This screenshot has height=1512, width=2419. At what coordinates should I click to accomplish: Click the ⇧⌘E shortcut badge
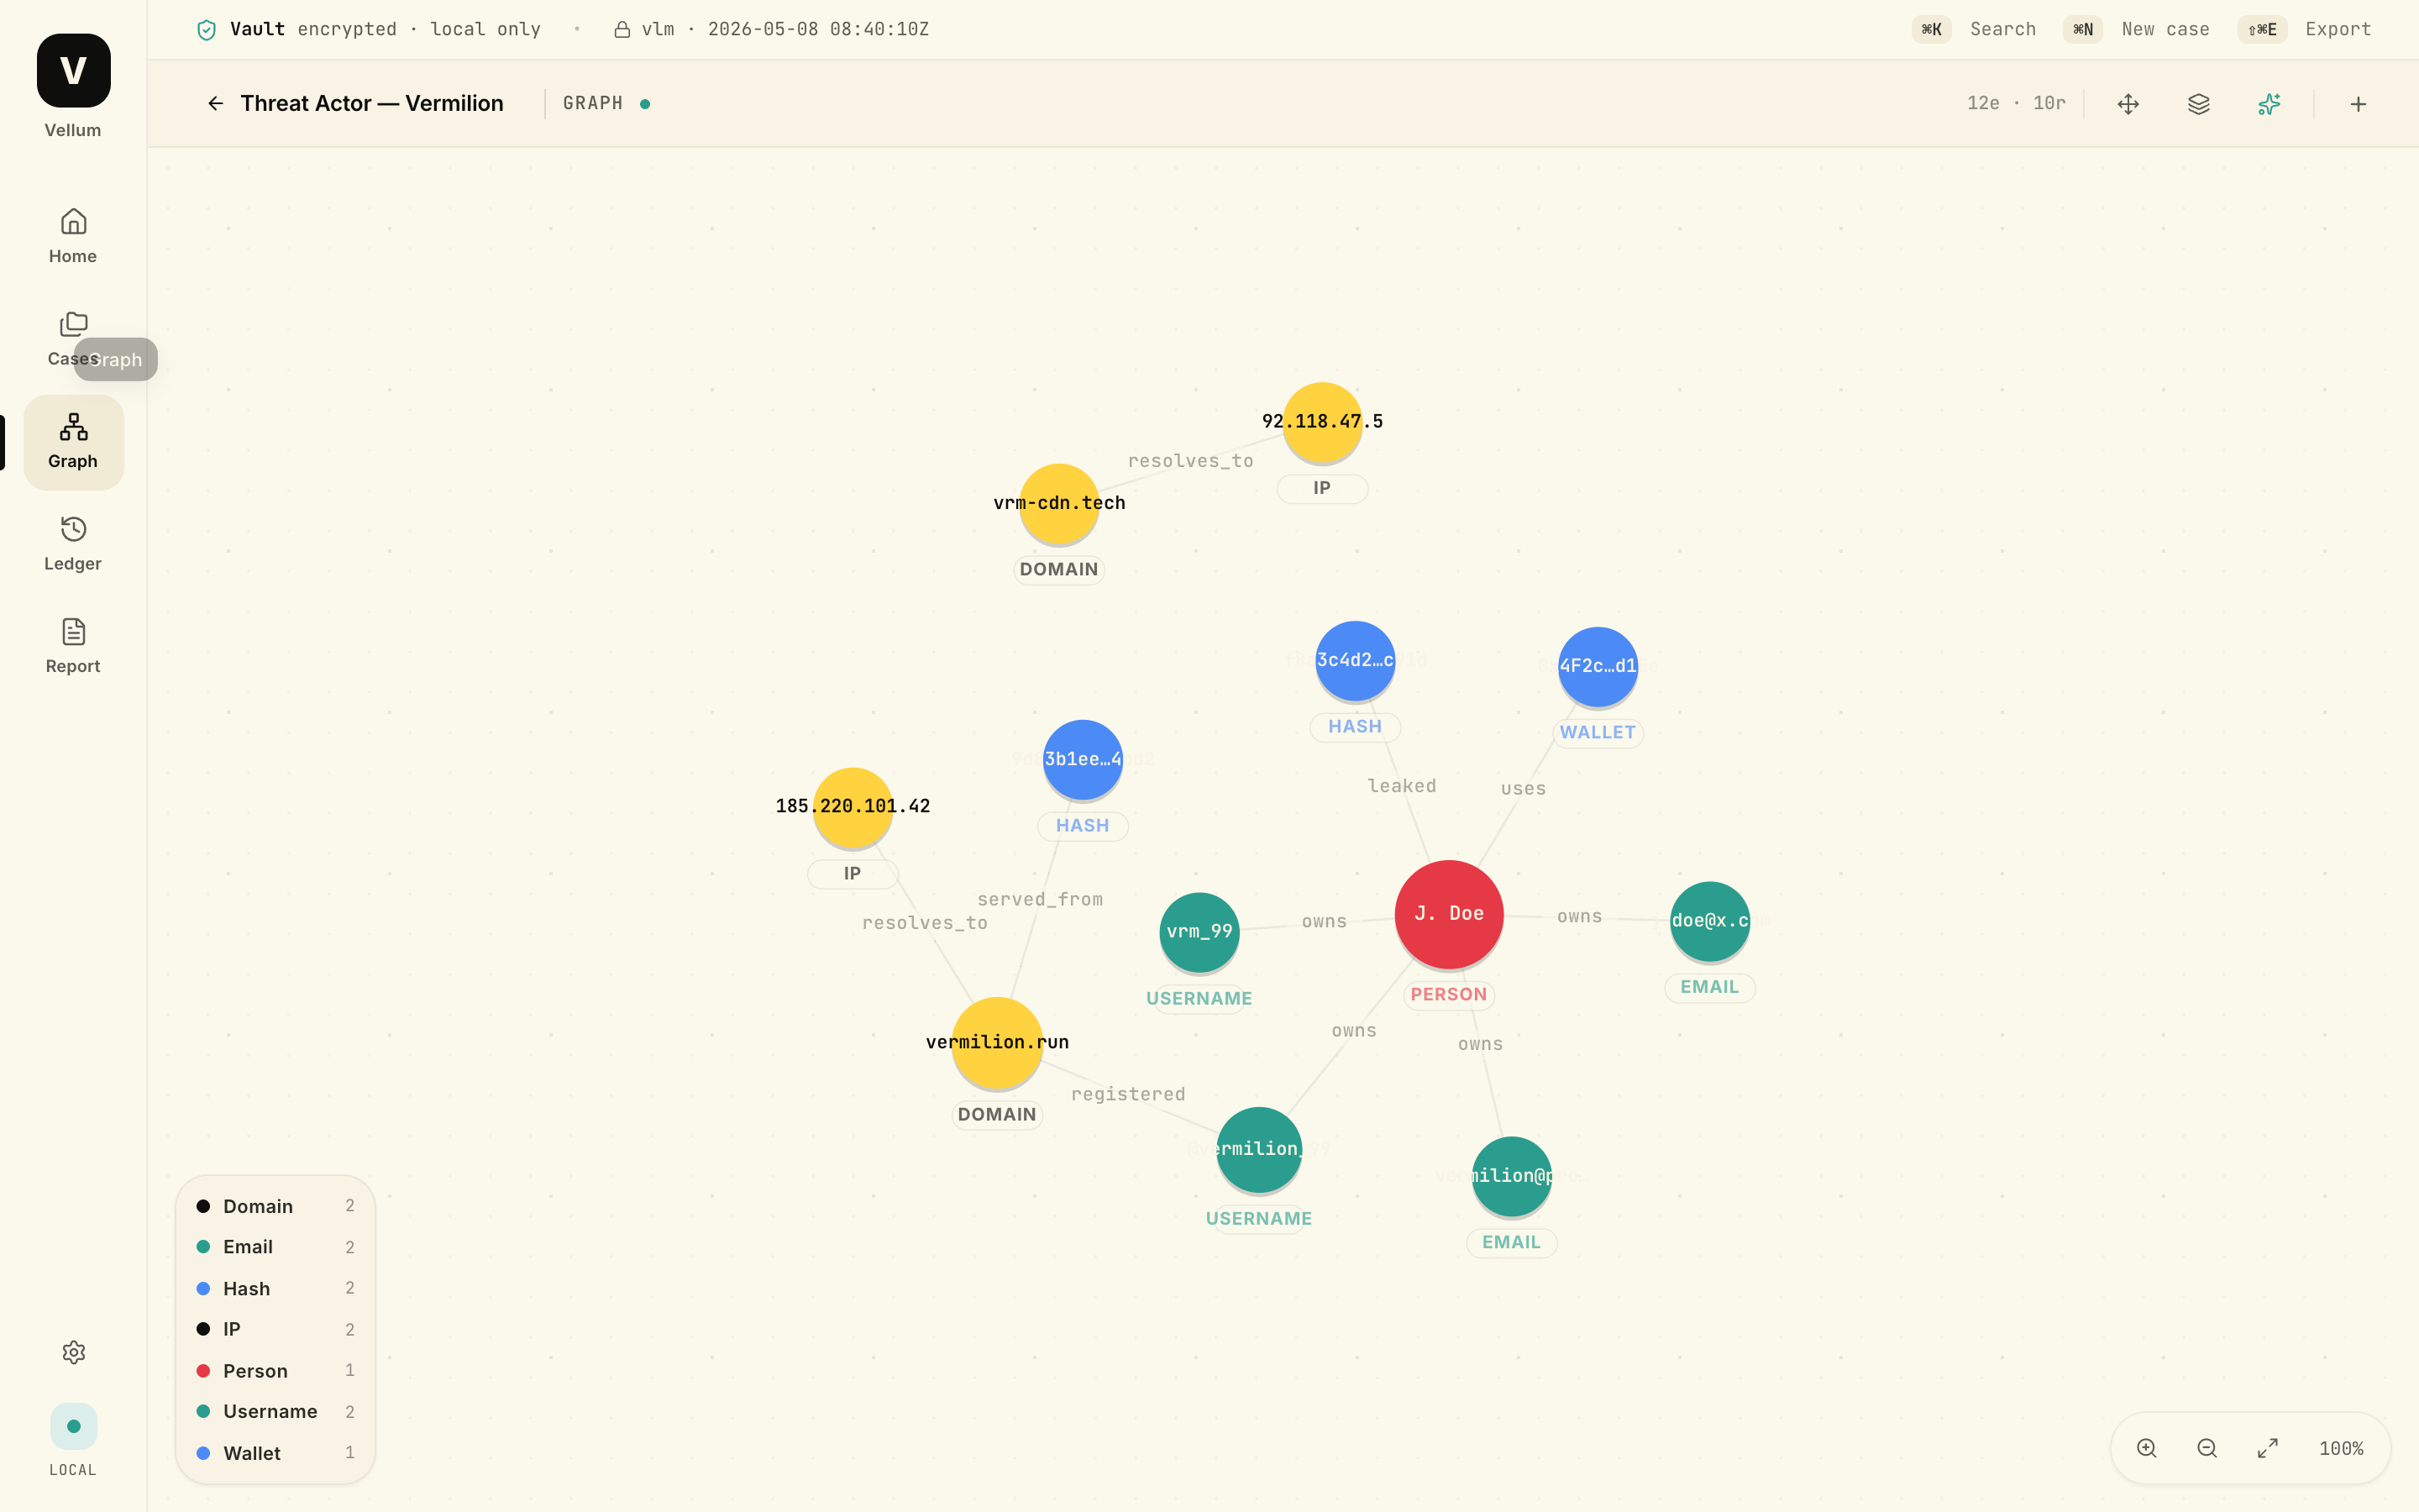coord(2262,30)
